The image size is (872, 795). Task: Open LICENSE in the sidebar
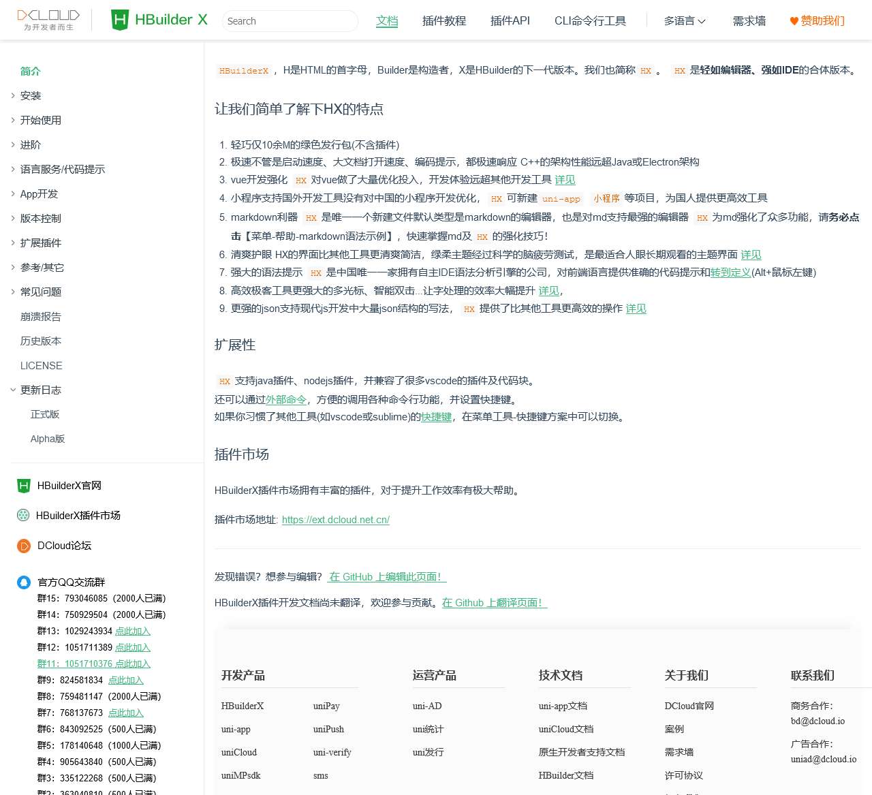coord(42,365)
